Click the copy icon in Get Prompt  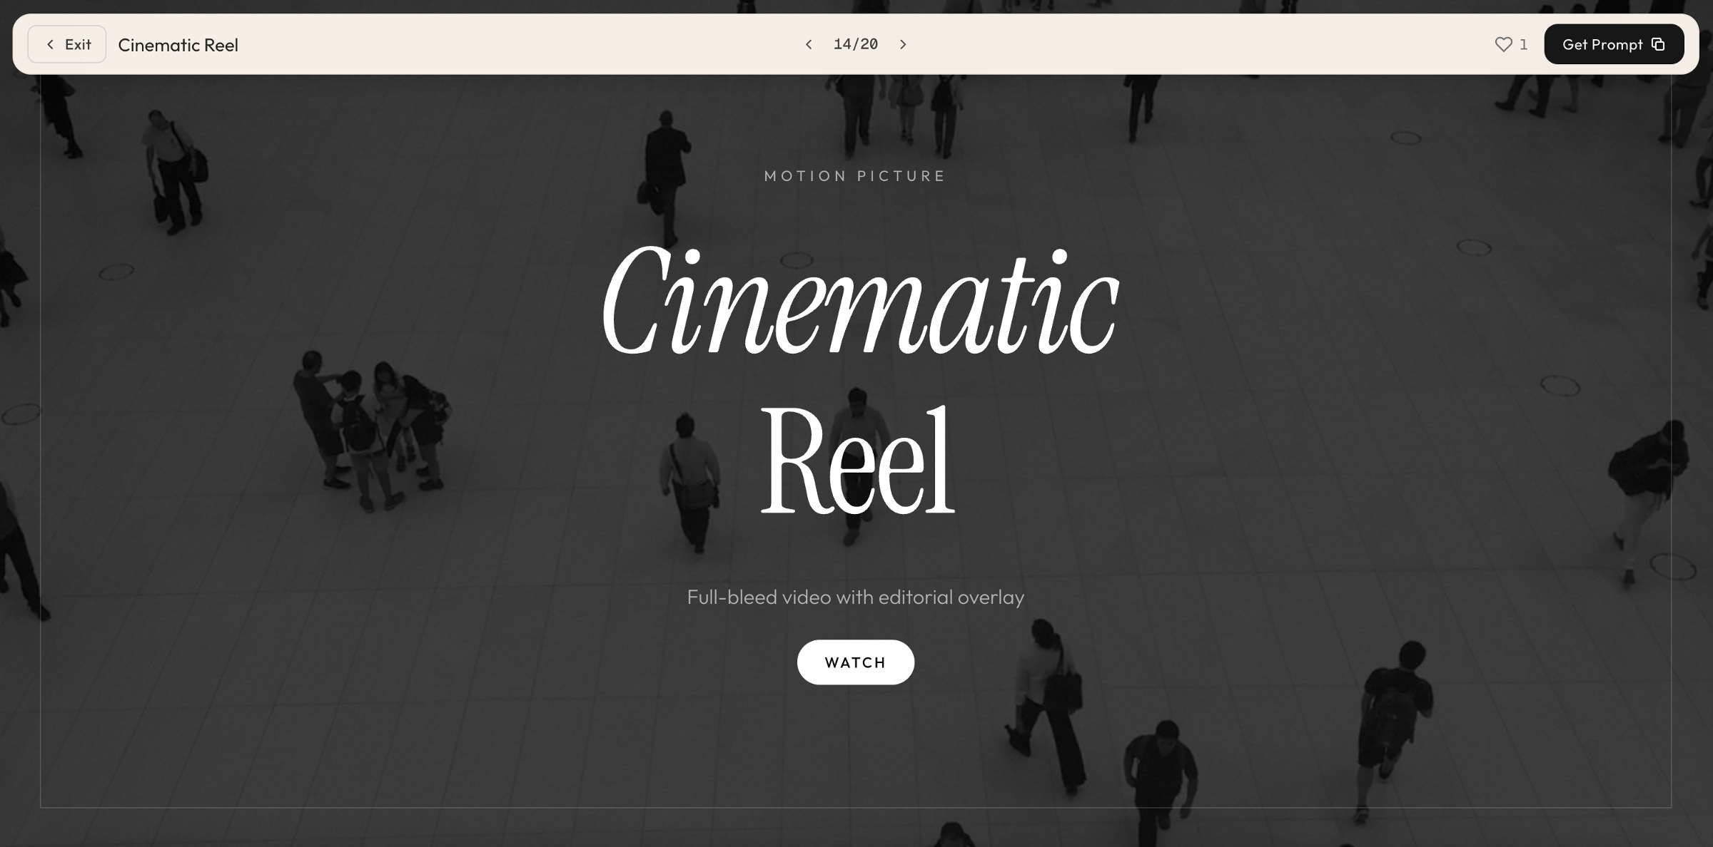coord(1658,44)
